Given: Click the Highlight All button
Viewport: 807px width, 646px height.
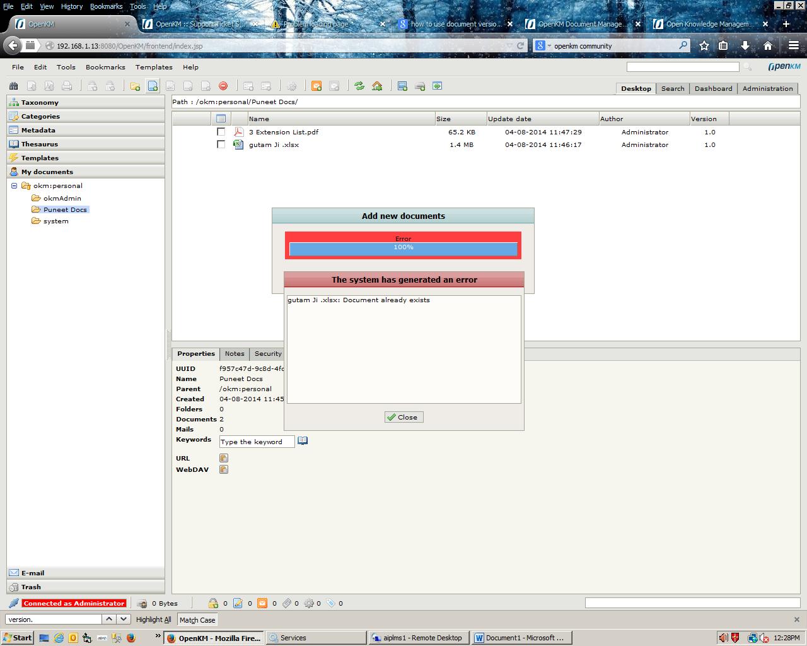Looking at the screenshot, I should click(153, 620).
